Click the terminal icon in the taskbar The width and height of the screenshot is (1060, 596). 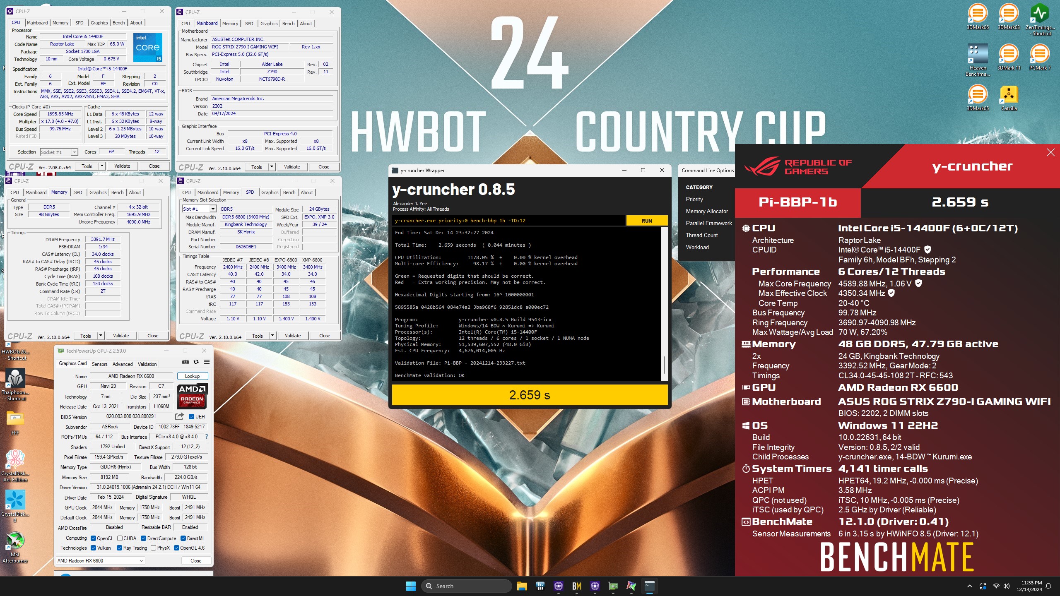click(x=649, y=586)
